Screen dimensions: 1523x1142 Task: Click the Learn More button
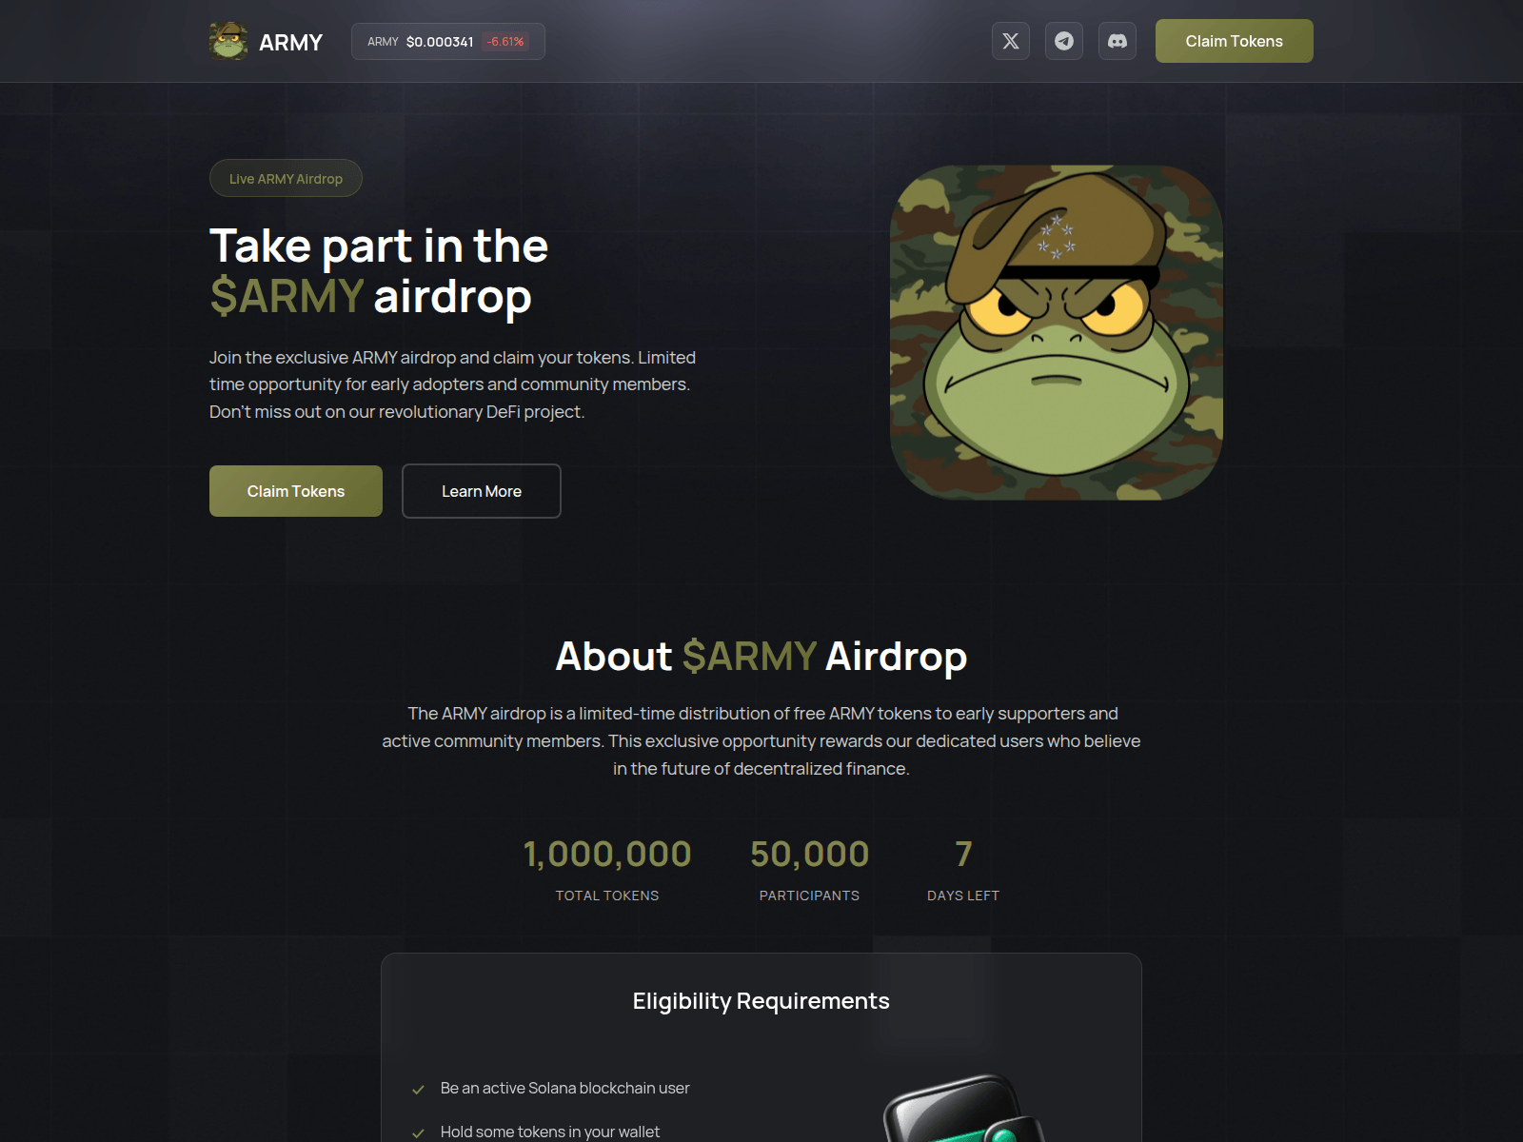tap(482, 491)
